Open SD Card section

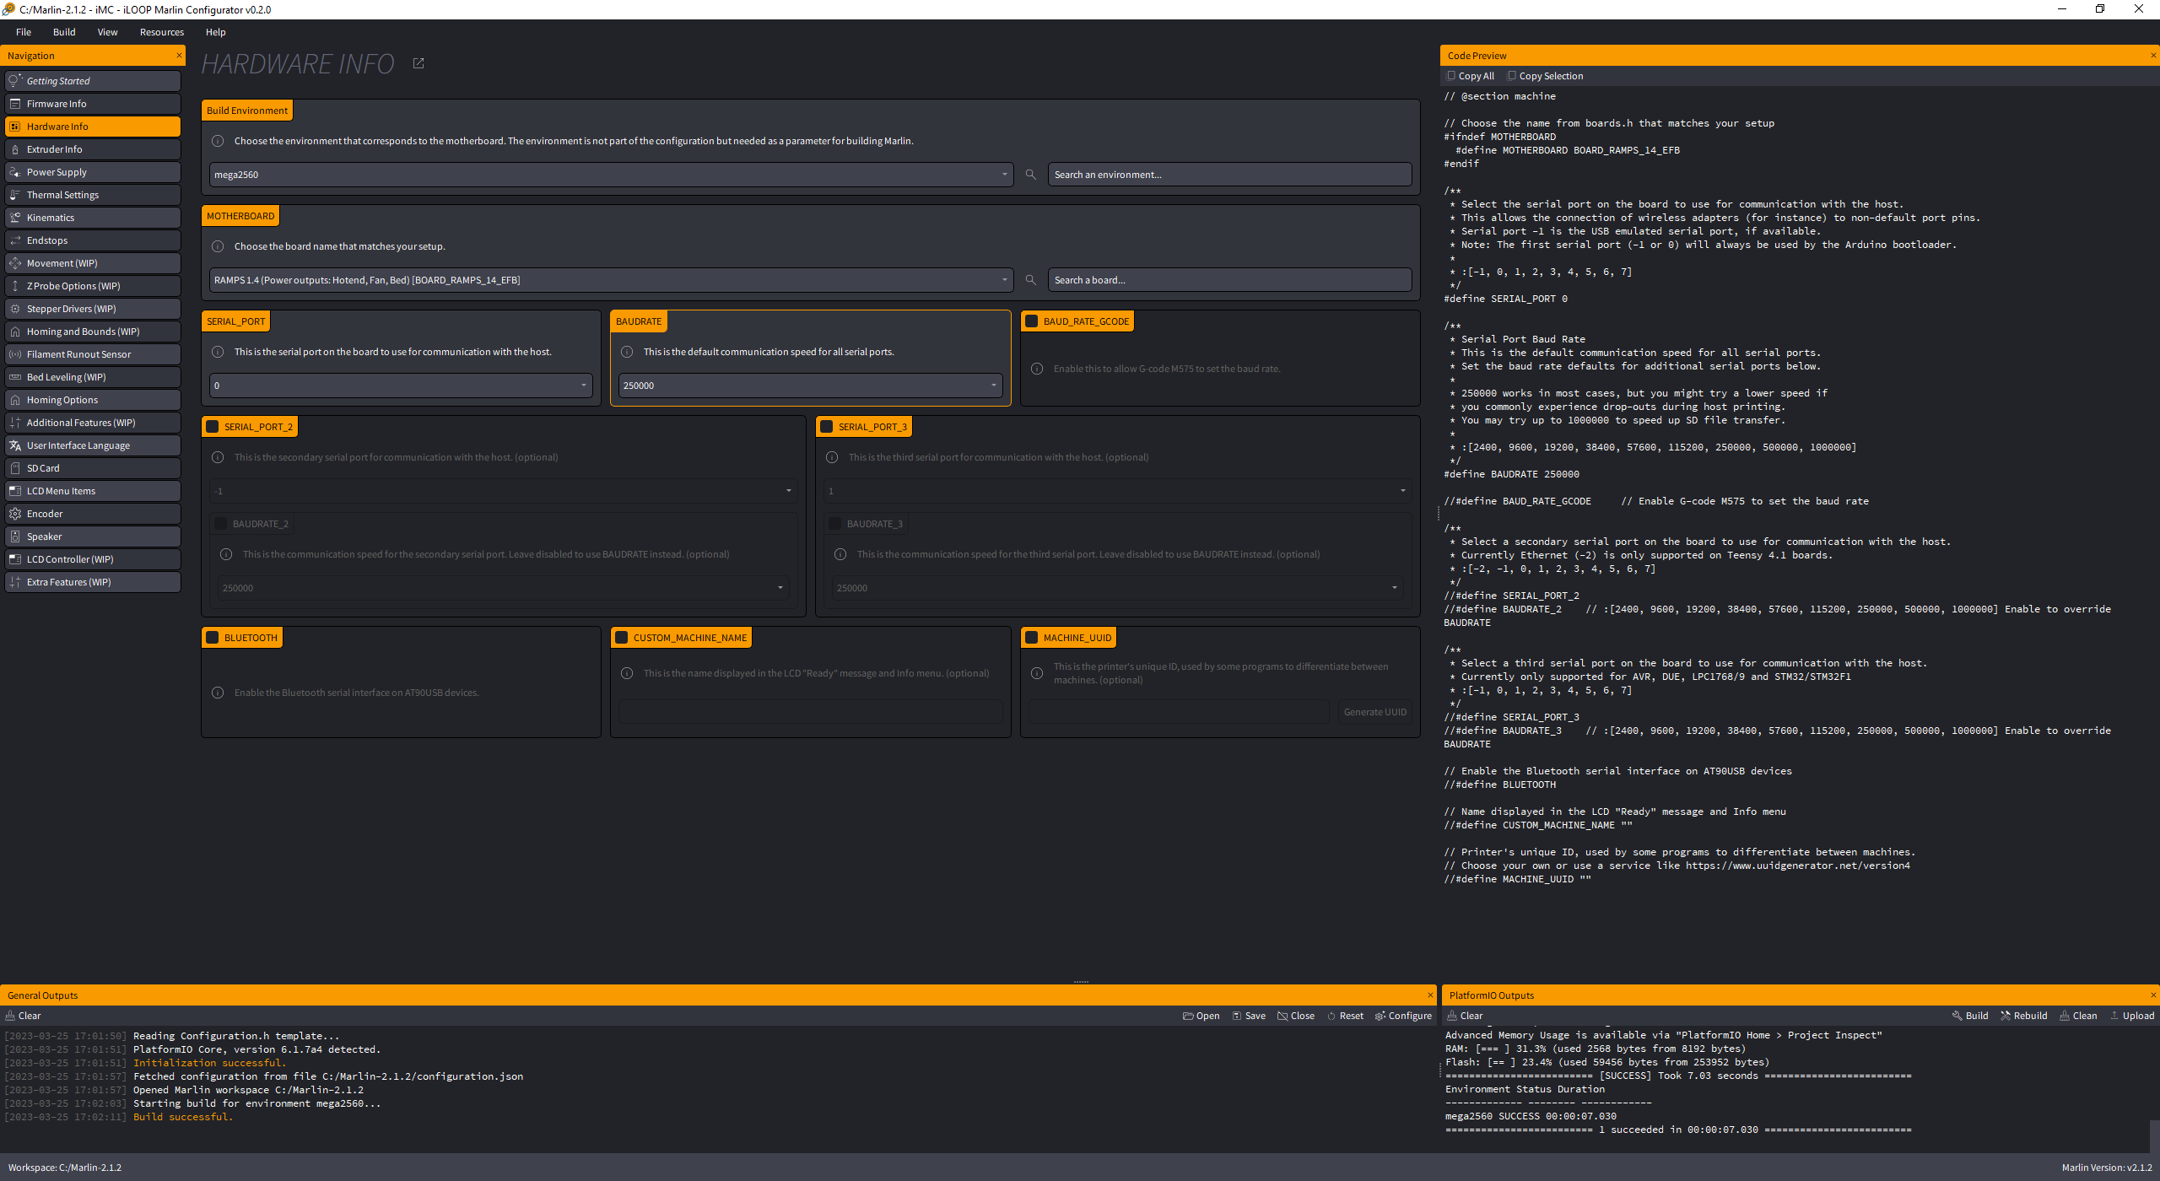click(x=93, y=468)
